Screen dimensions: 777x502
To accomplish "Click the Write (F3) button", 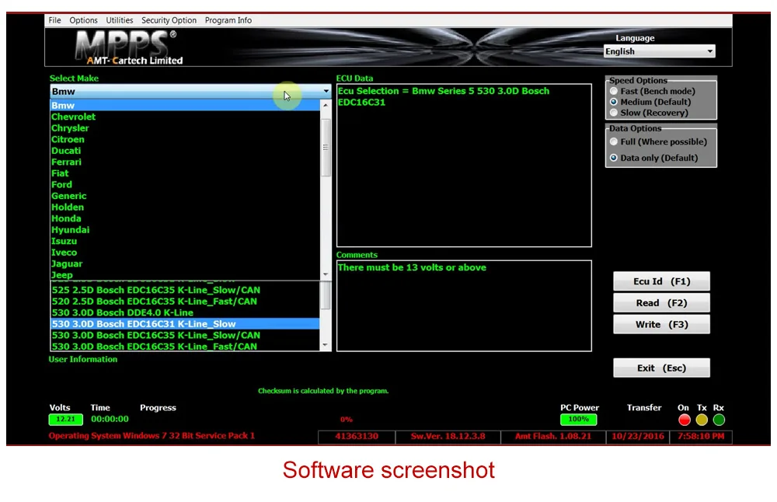I will 661,325.
